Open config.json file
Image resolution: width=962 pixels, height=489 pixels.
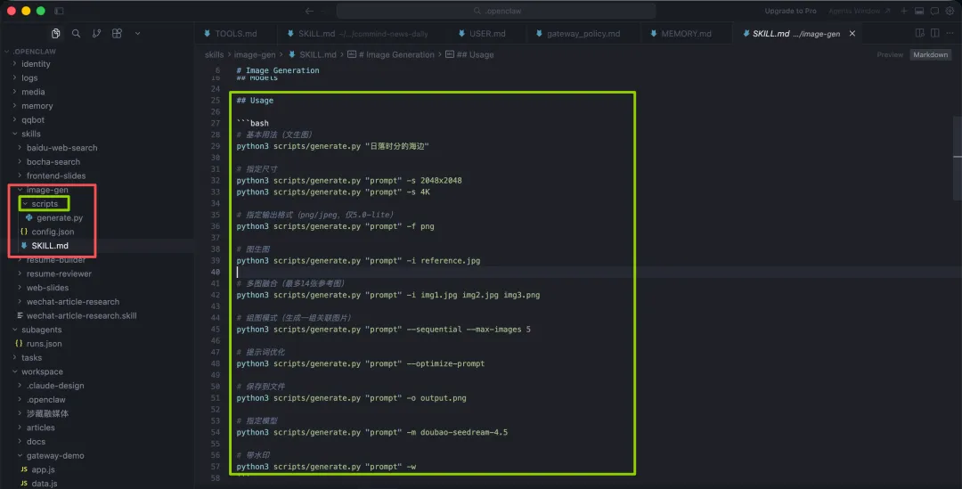point(53,232)
